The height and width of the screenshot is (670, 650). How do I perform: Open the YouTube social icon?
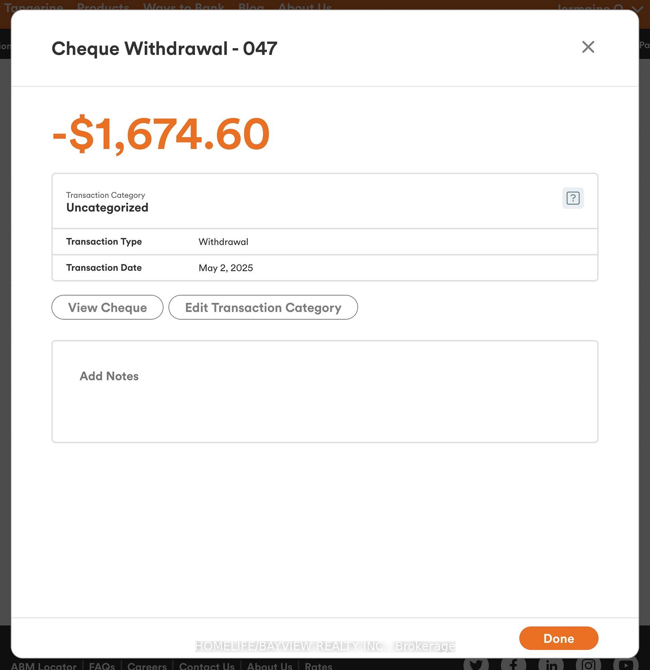(x=626, y=664)
